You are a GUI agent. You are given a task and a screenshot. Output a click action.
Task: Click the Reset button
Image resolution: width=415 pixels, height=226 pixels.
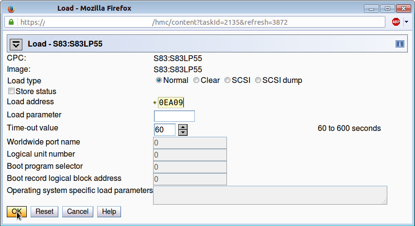(44, 212)
